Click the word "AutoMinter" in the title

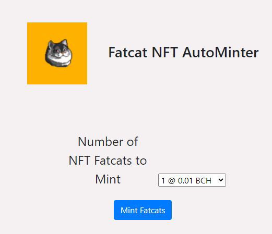tap(220, 52)
